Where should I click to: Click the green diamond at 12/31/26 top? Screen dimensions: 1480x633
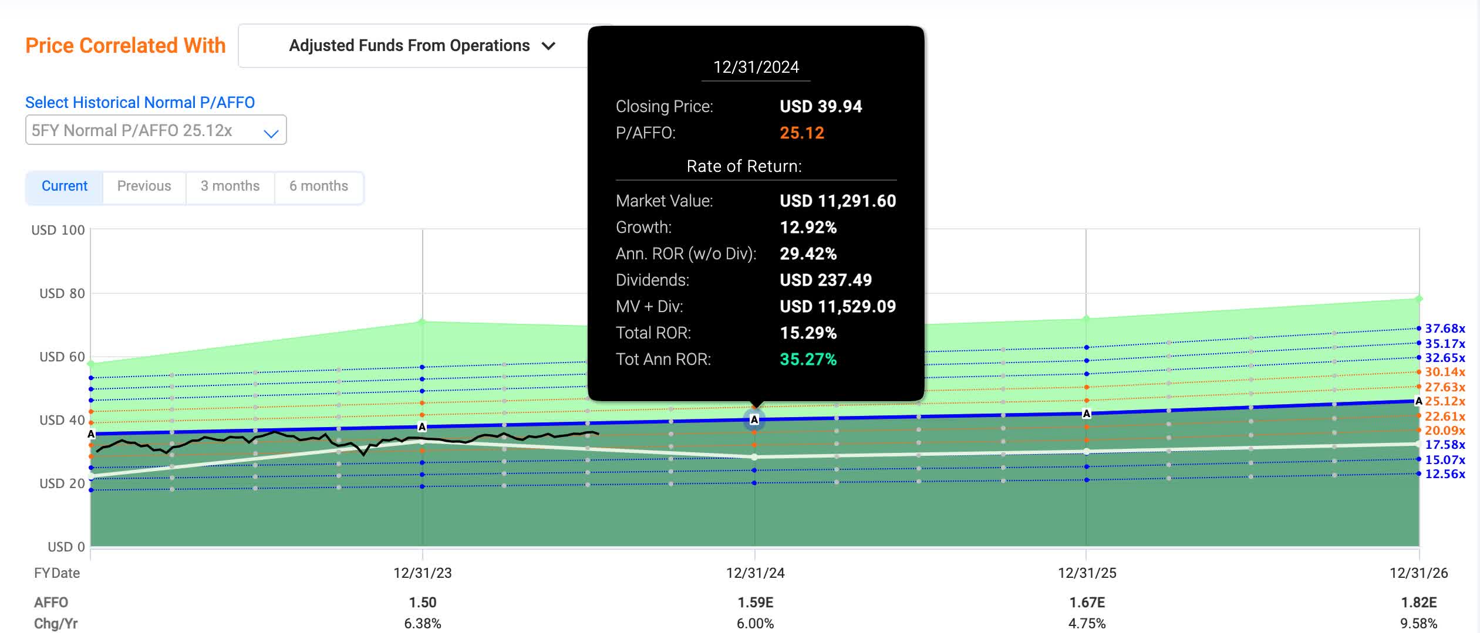click(1418, 299)
